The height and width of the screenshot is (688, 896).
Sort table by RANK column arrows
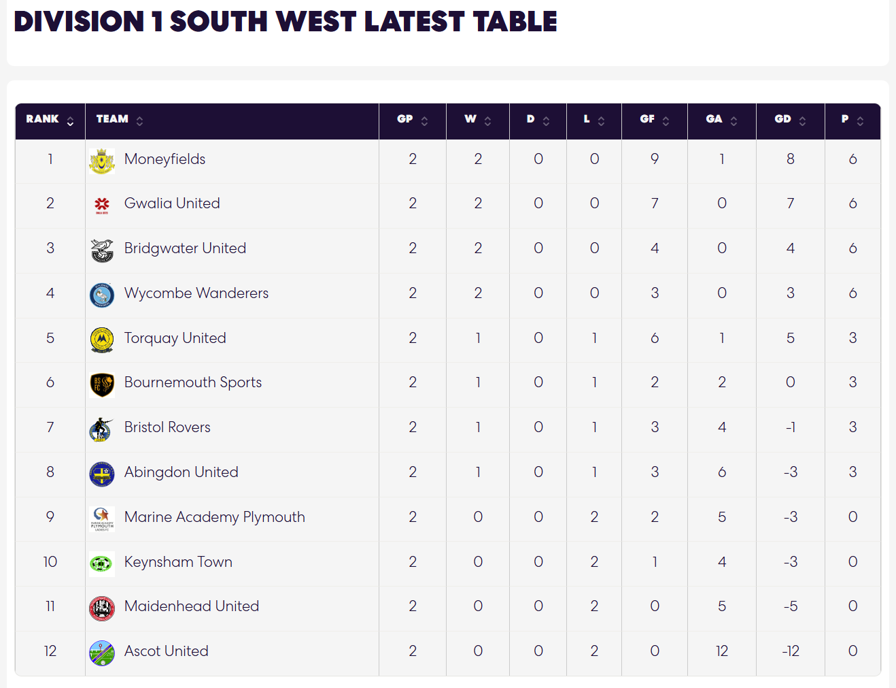click(x=70, y=121)
